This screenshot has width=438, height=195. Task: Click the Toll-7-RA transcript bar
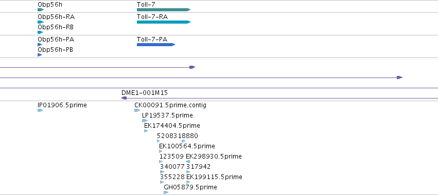pos(164,22)
